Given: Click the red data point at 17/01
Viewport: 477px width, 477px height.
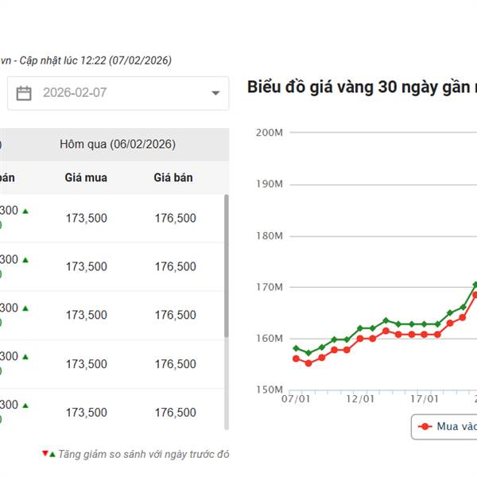Looking at the screenshot, I should click(x=425, y=335).
